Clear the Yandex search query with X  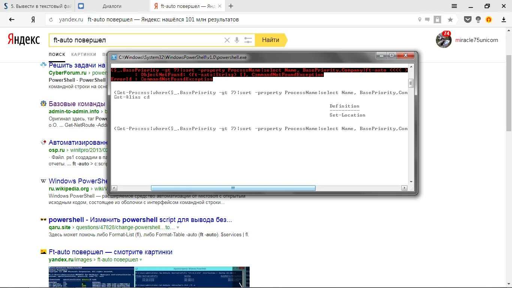tap(227, 40)
